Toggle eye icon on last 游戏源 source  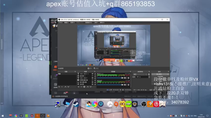coord(93,84)
